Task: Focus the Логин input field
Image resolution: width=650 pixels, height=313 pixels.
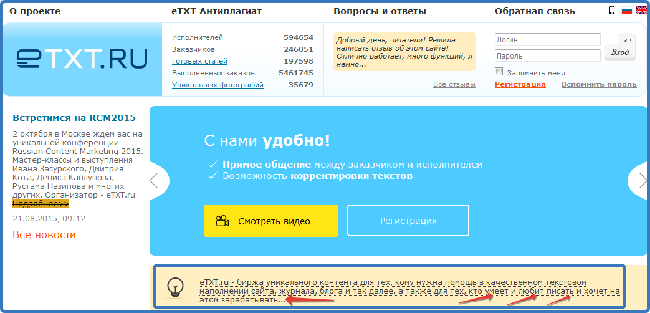Action: [x=548, y=39]
